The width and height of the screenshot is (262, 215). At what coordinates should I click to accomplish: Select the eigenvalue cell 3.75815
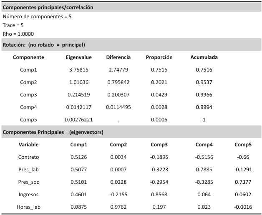click(x=79, y=70)
